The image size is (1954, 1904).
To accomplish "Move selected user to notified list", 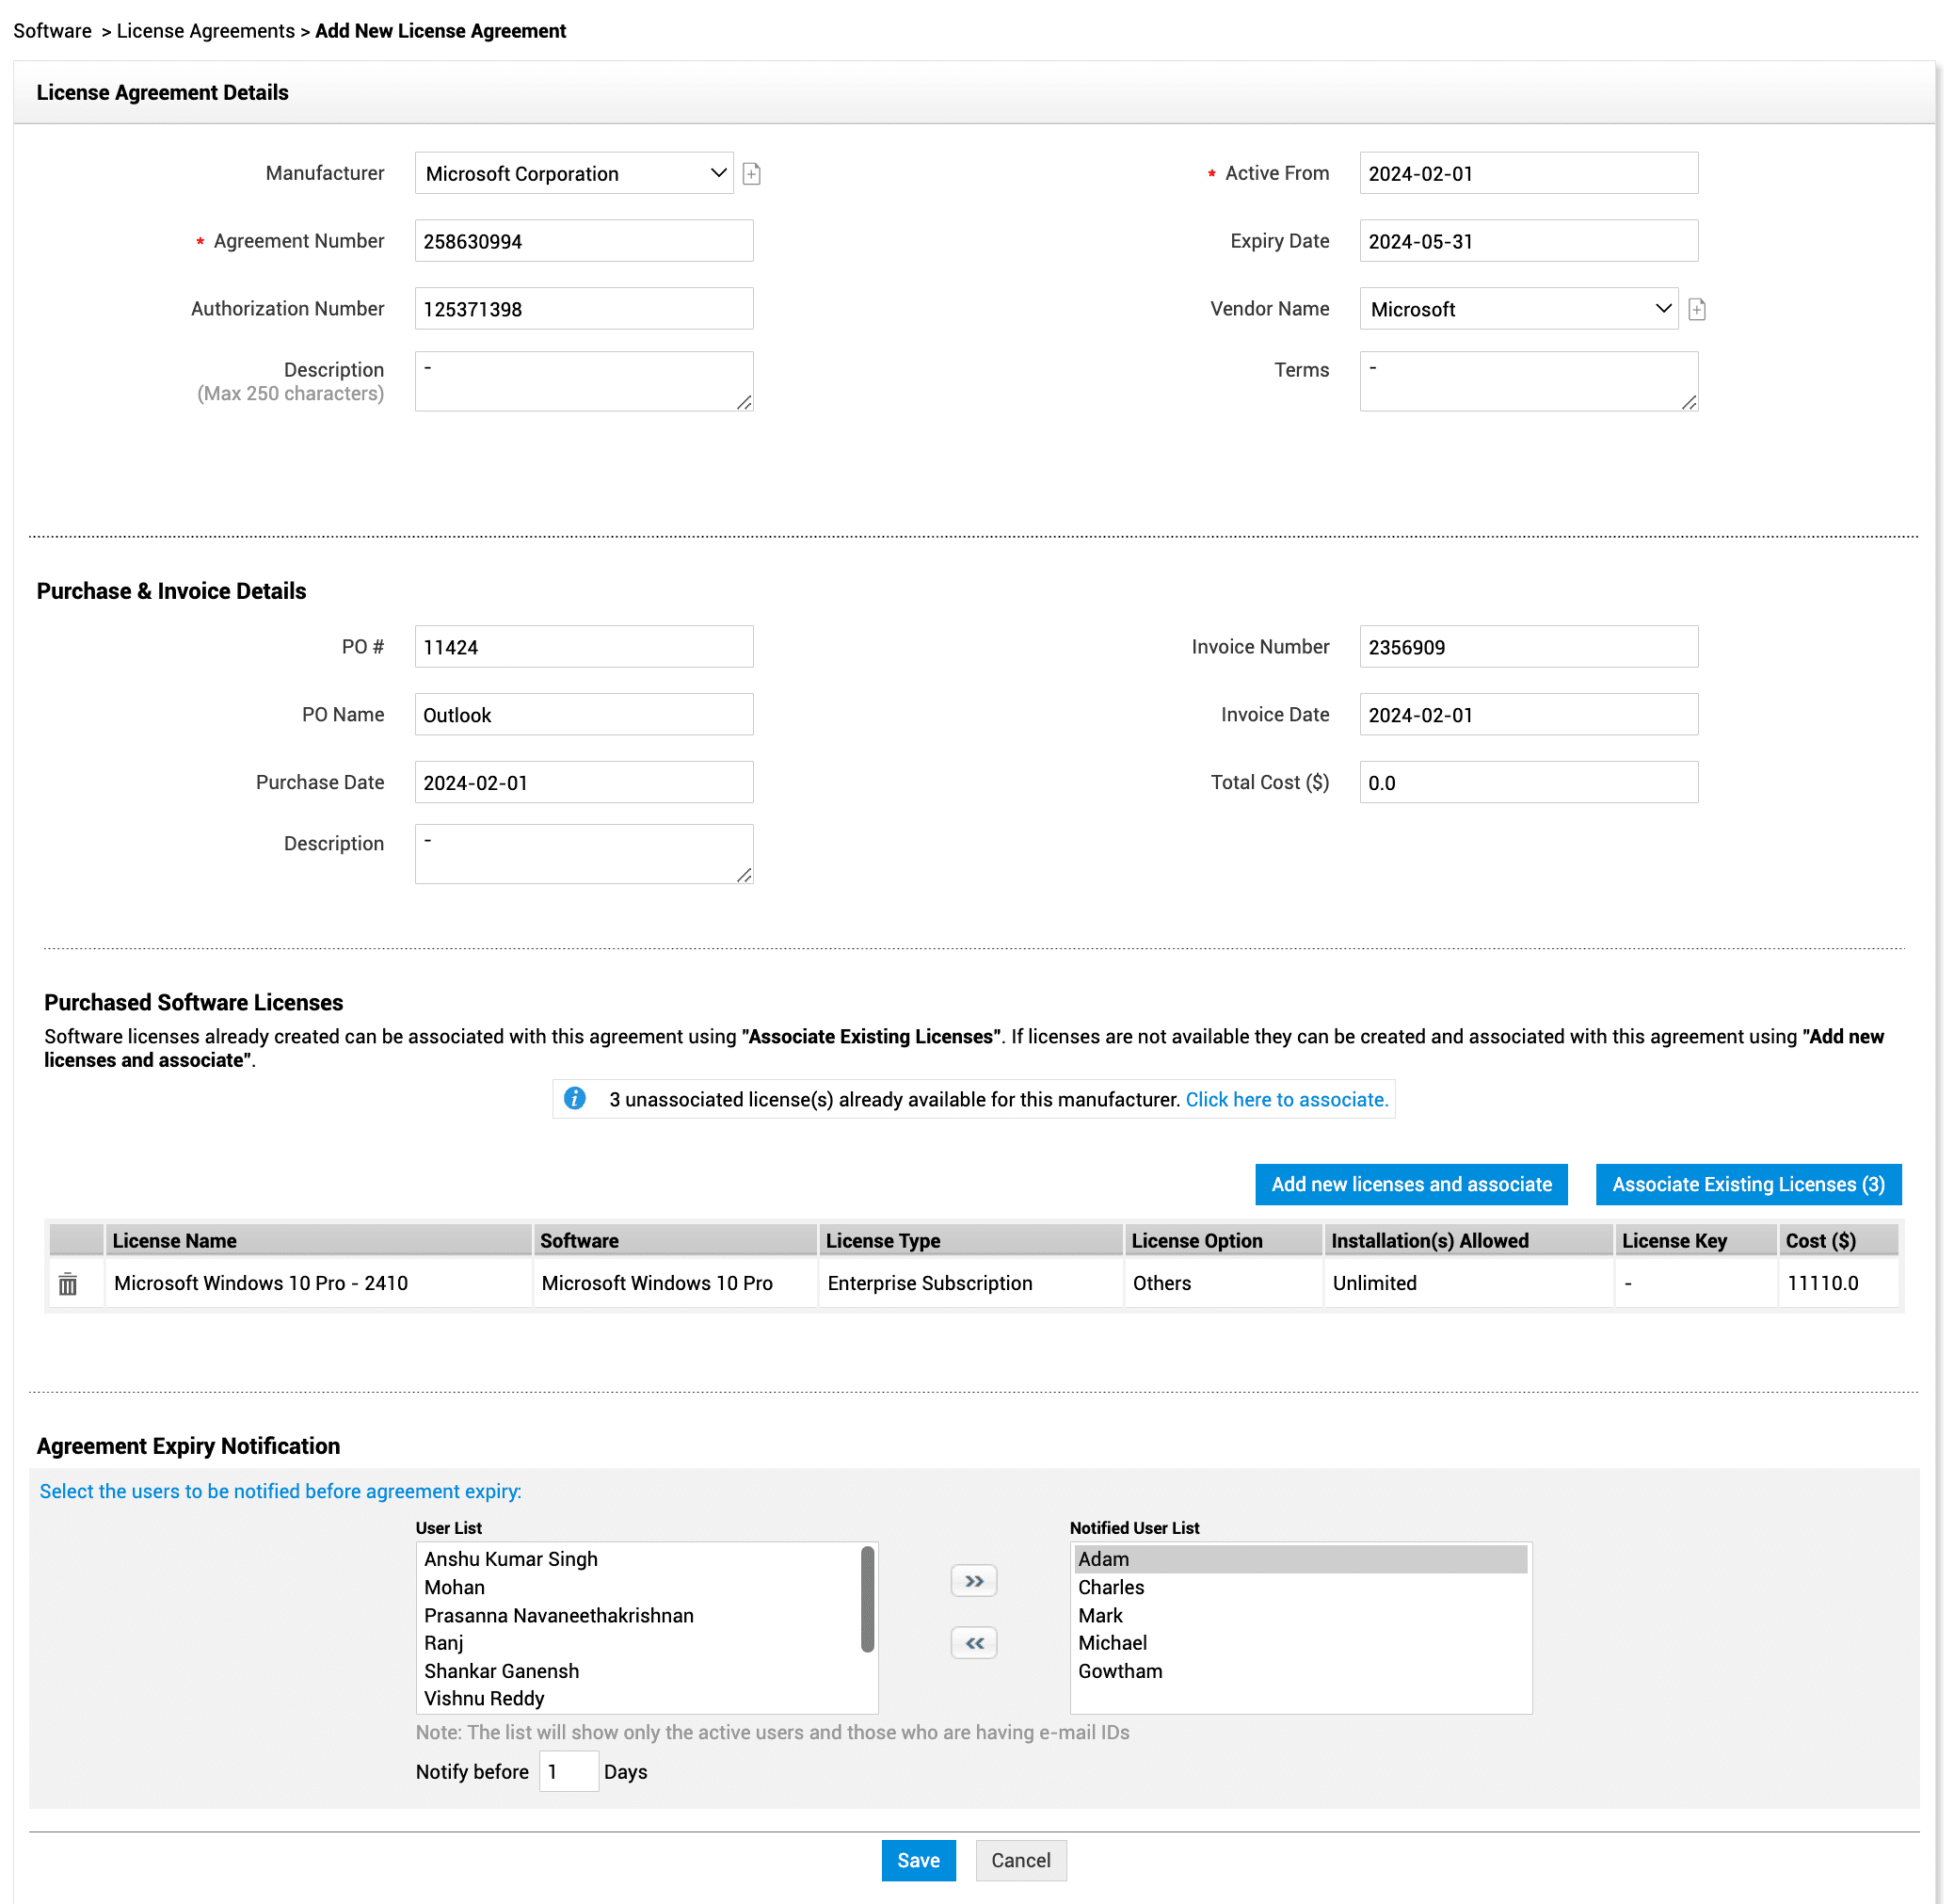I will (x=973, y=1581).
